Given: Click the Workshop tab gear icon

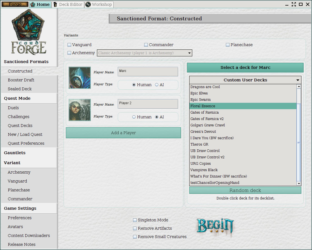Looking at the screenshot, I should 88,4.
